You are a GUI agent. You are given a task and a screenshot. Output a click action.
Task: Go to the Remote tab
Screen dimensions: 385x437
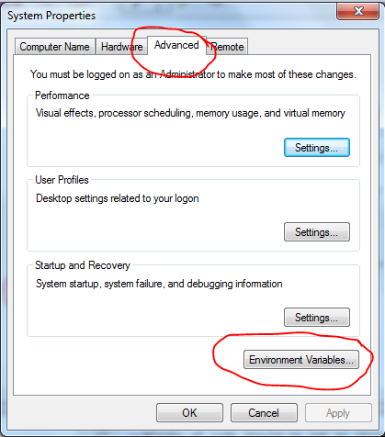click(x=227, y=47)
